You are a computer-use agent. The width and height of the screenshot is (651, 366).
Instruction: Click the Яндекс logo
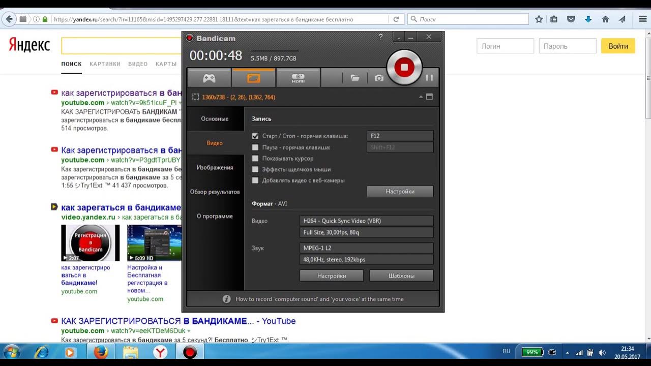(29, 45)
